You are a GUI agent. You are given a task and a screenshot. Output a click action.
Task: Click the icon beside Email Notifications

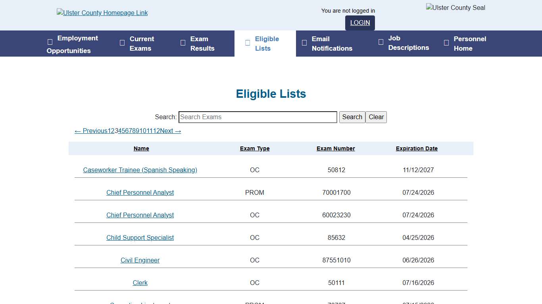304,43
